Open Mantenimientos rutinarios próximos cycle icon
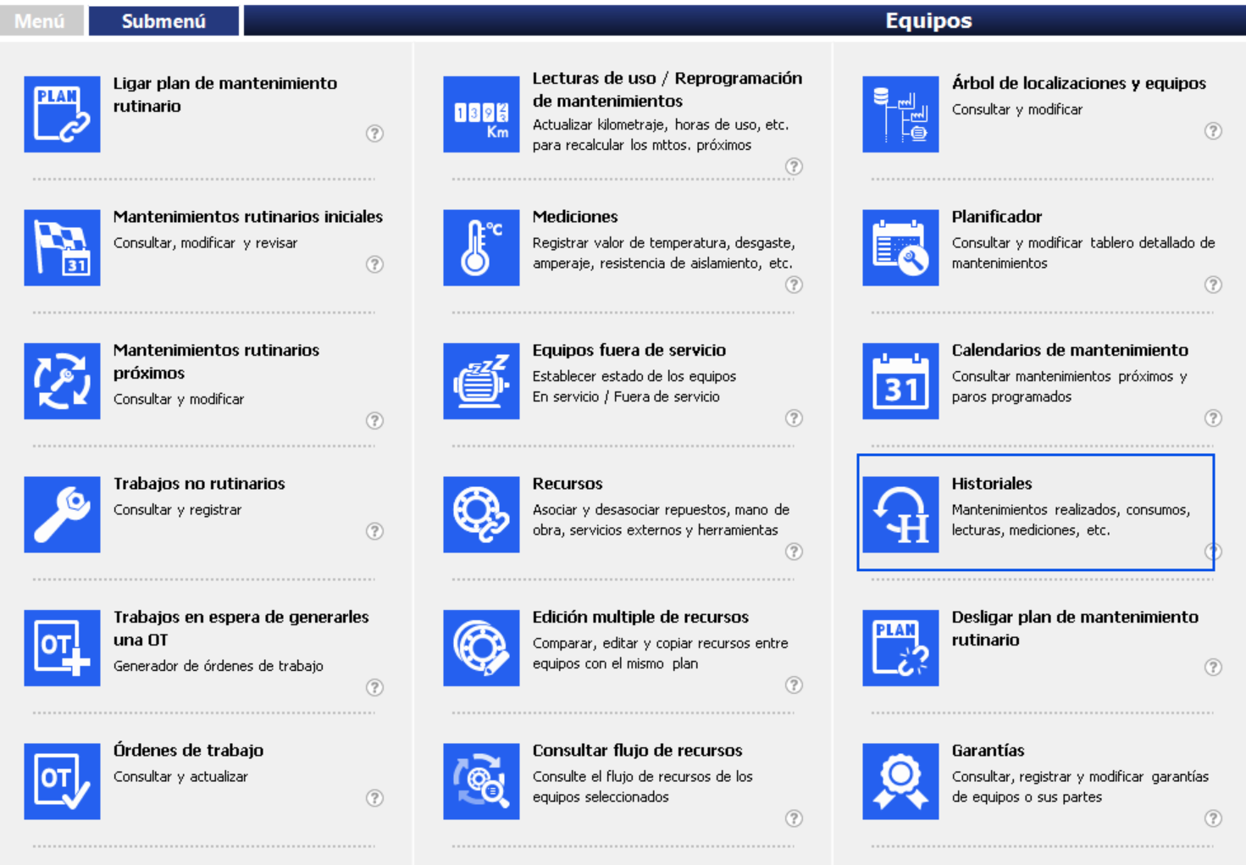The image size is (1246, 865). [62, 381]
